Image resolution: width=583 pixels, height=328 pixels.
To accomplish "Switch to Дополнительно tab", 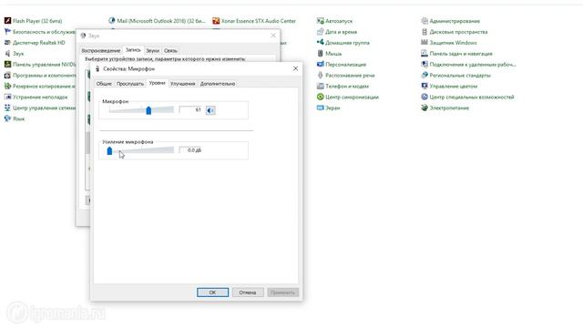I will [218, 84].
